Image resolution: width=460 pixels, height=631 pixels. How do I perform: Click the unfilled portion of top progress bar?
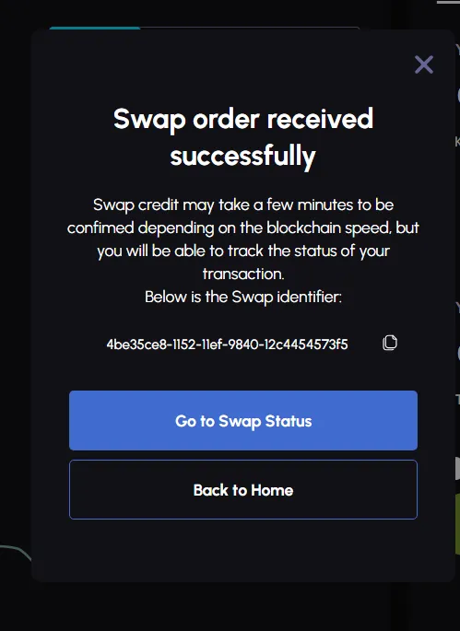click(x=250, y=28)
